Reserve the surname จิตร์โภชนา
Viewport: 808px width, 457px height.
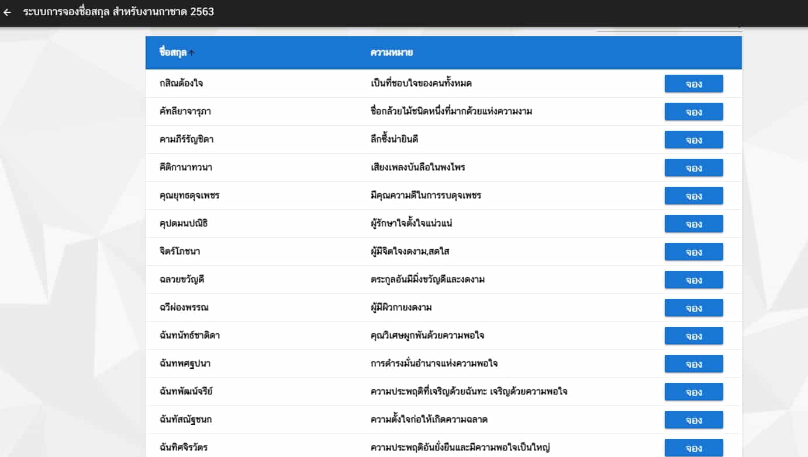pos(693,252)
